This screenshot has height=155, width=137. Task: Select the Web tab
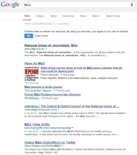pyautogui.click(x=27, y=16)
